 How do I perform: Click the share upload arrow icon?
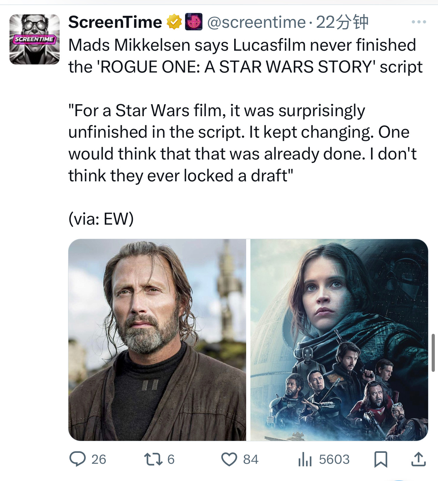pyautogui.click(x=419, y=459)
